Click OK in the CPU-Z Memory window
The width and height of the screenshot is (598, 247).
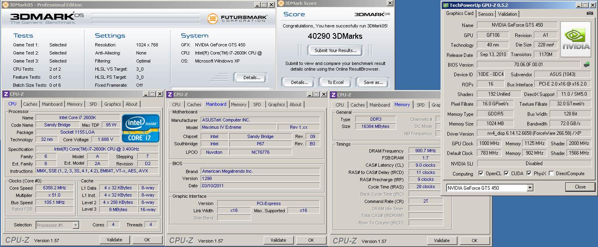[474, 241]
